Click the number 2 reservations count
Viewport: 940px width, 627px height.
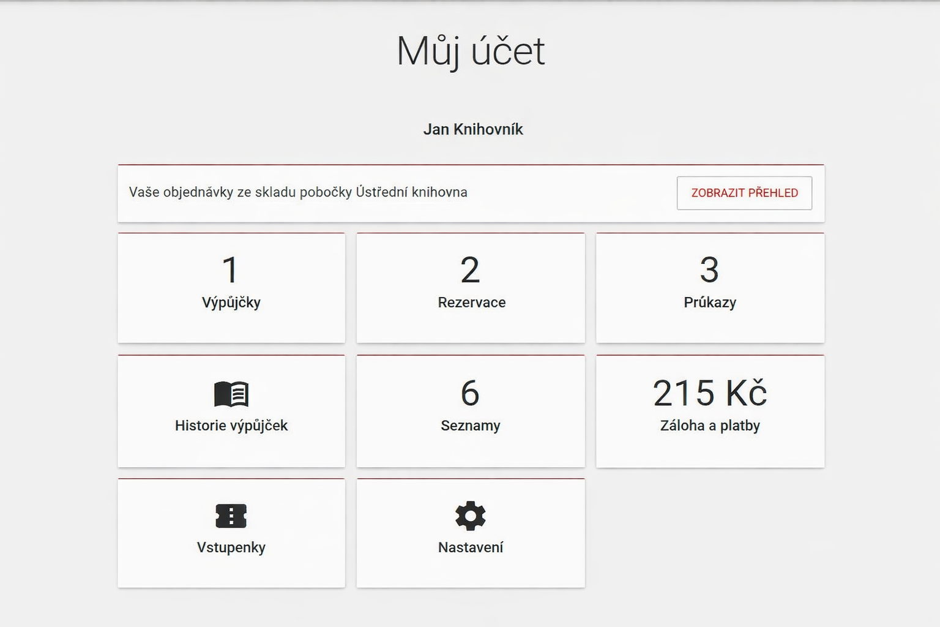click(x=470, y=270)
